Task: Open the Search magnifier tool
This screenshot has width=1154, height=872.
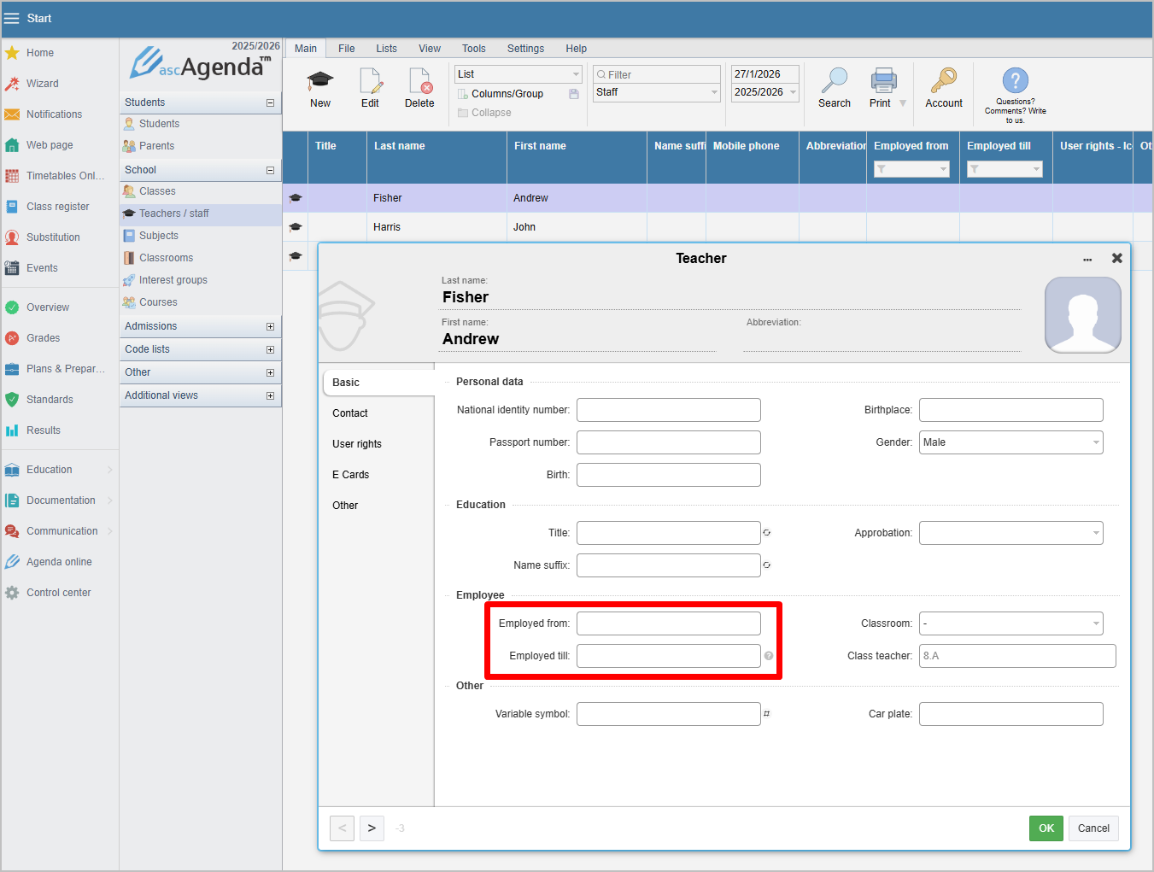Action: pos(834,82)
